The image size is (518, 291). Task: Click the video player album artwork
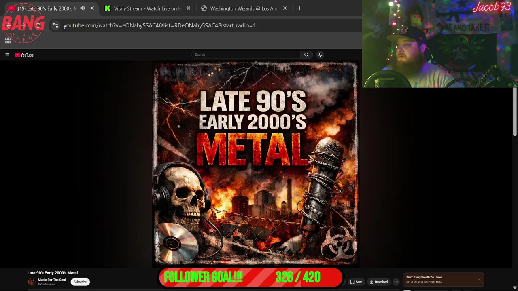(255, 164)
